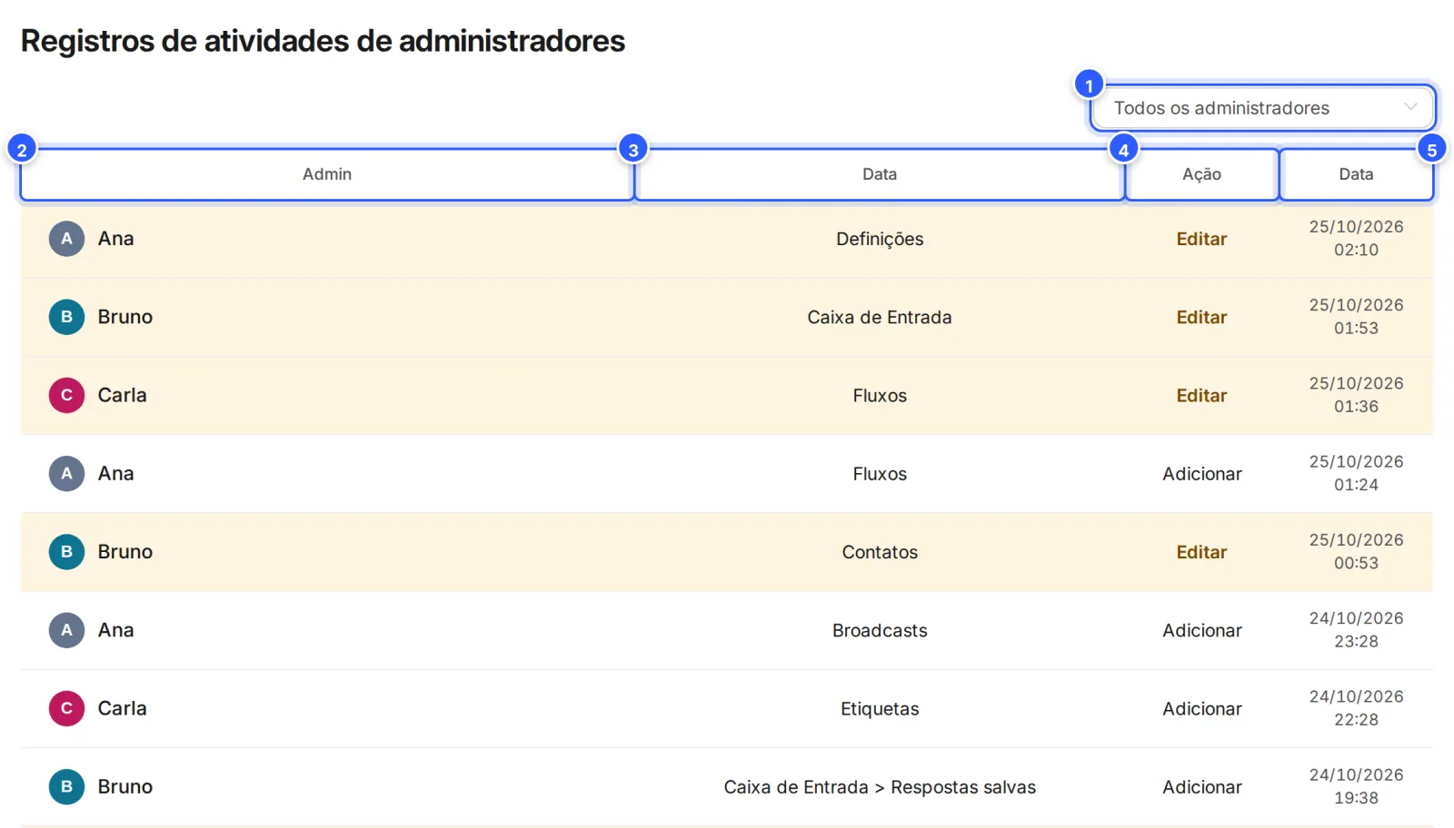Viewport: 1454px width, 828px height.
Task: Click Editar in the Contatos row
Action: tap(1201, 552)
